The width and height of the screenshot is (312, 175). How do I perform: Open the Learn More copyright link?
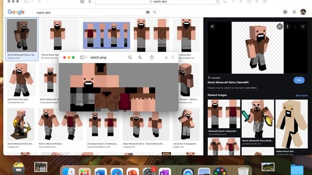[251, 87]
